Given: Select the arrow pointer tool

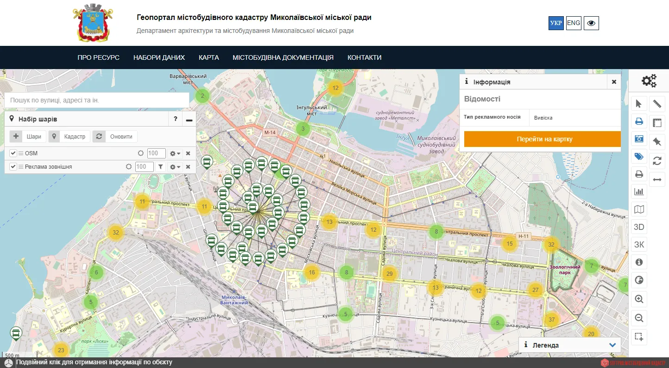Looking at the screenshot, I should coord(639,104).
